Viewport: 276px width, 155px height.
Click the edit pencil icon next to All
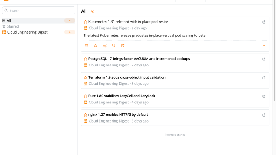pos(93,11)
